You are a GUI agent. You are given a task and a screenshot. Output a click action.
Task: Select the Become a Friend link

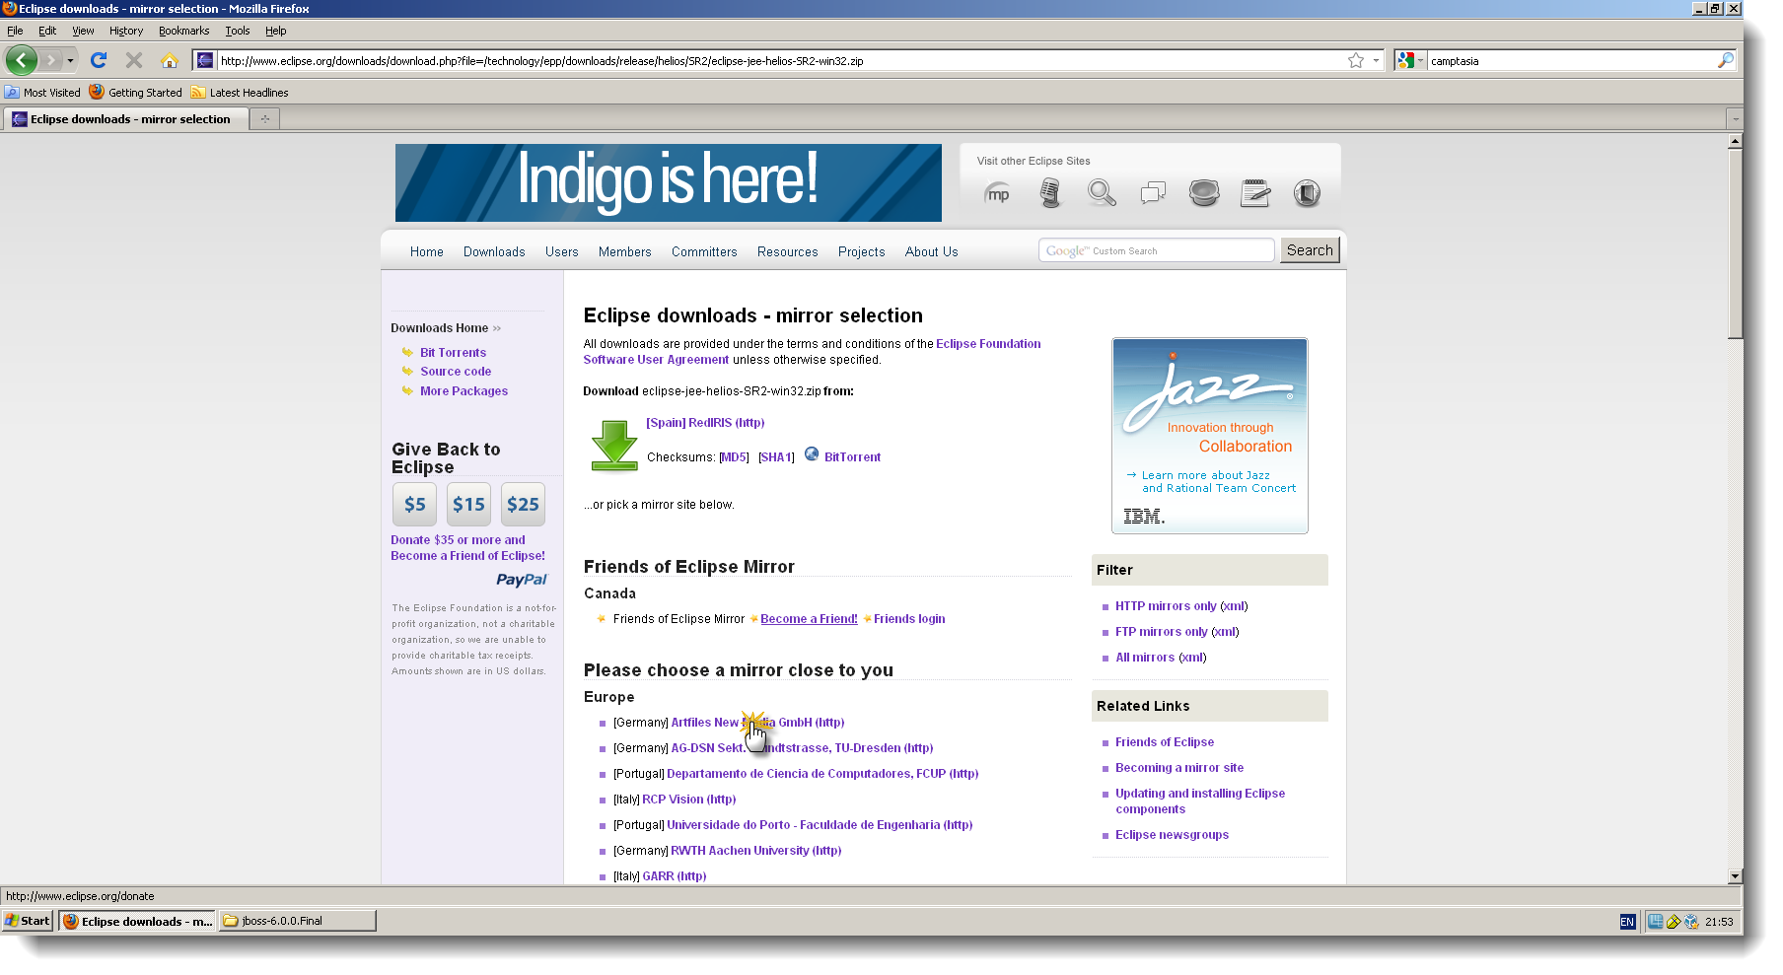point(808,618)
